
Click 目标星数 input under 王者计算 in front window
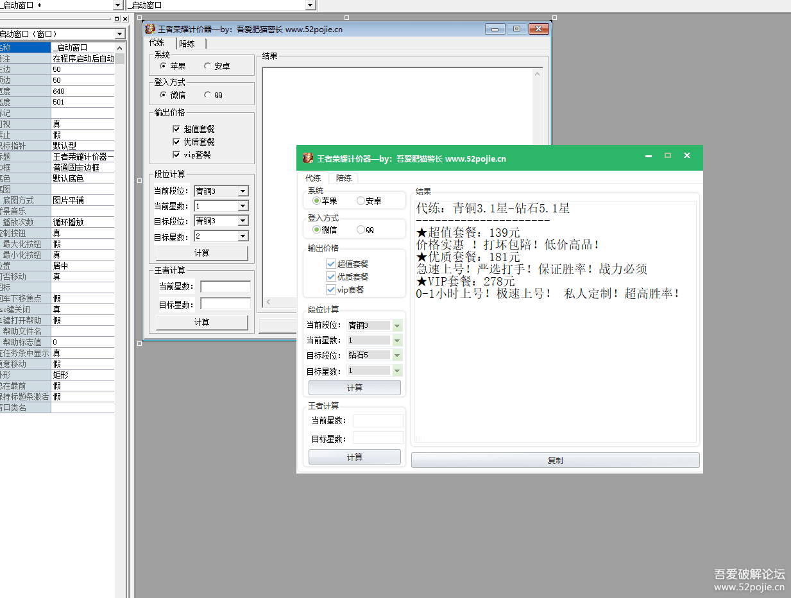[x=378, y=438]
